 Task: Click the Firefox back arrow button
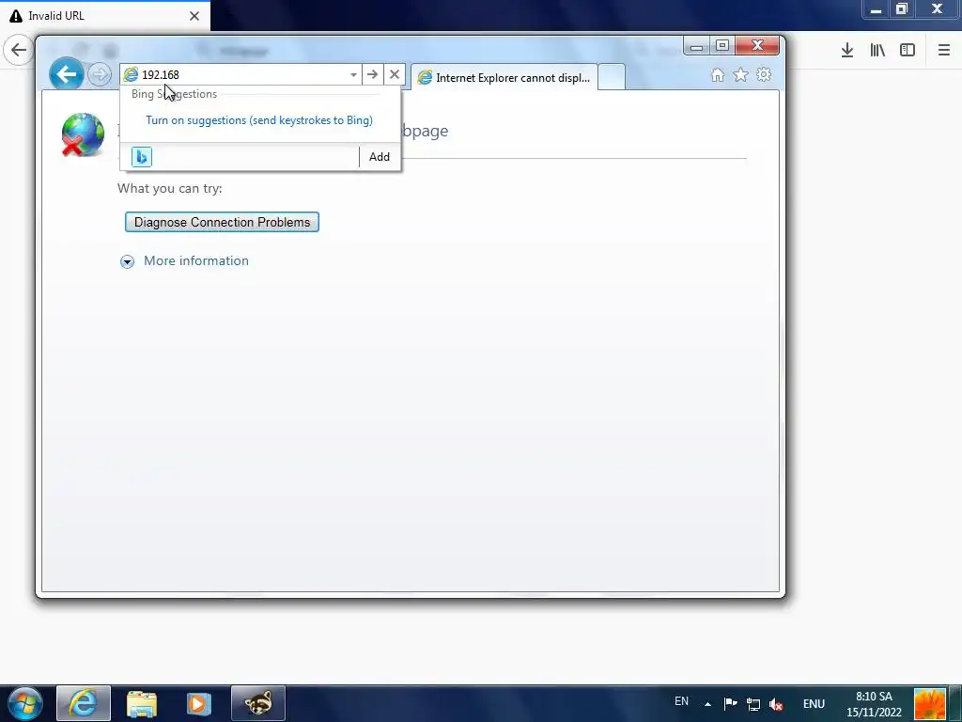[x=19, y=50]
